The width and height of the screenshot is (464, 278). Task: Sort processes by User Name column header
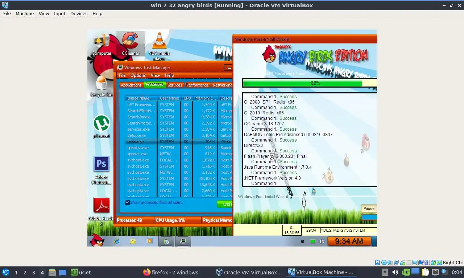pyautogui.click(x=169, y=98)
